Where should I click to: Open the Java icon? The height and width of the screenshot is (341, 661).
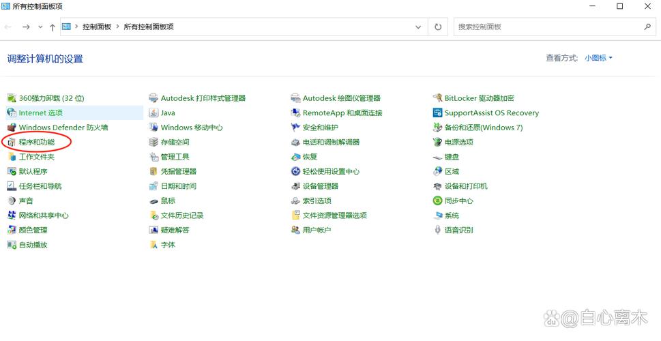pyautogui.click(x=153, y=113)
